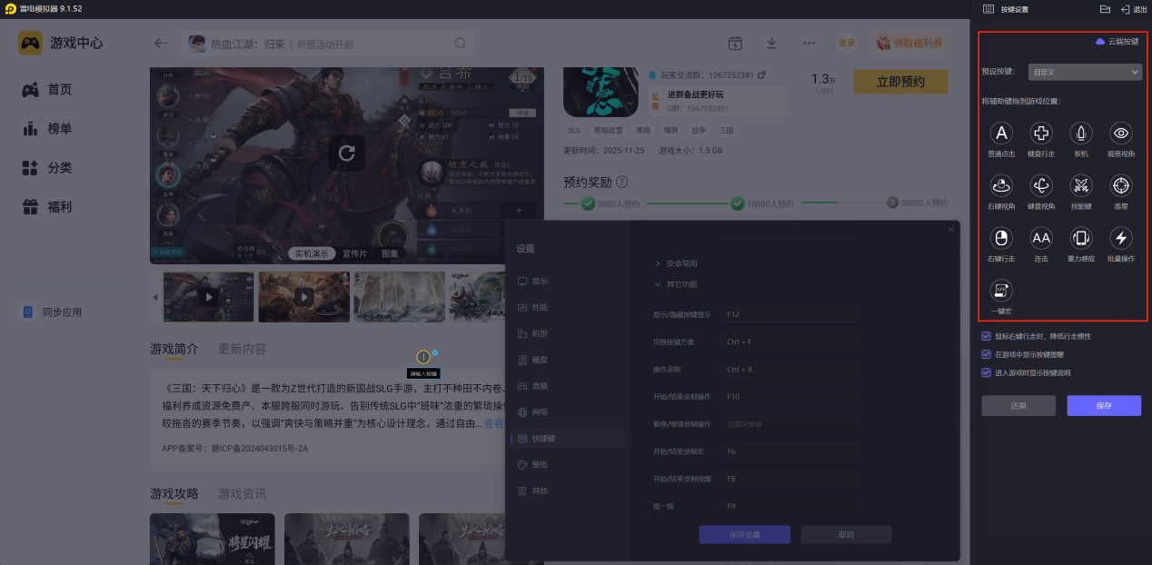1152x565 pixels.
Task: Open 机型 settings tab
Action: click(567, 333)
